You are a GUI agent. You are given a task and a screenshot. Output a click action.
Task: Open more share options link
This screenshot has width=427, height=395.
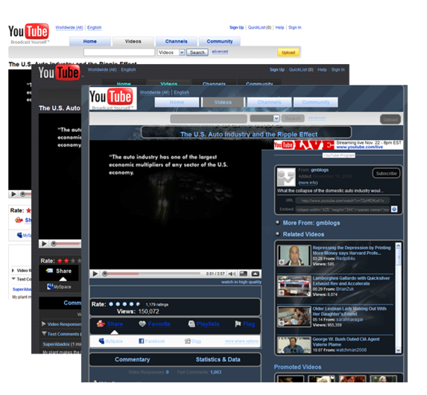[x=242, y=341]
